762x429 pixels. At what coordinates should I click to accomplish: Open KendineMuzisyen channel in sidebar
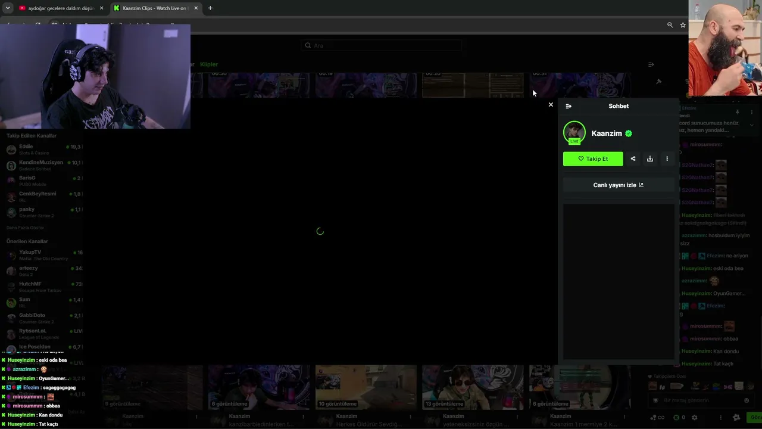[x=44, y=165]
